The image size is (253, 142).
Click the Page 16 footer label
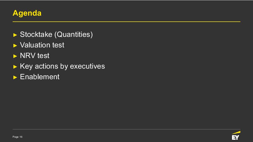pyautogui.click(x=17, y=137)
